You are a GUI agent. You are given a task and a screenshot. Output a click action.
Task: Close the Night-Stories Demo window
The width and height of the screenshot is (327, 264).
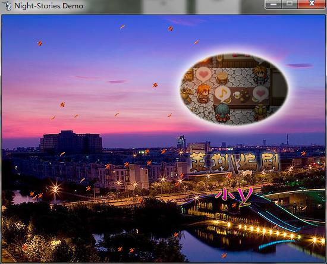312,4
